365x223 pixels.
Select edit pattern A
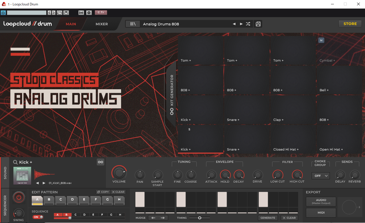tap(37, 200)
